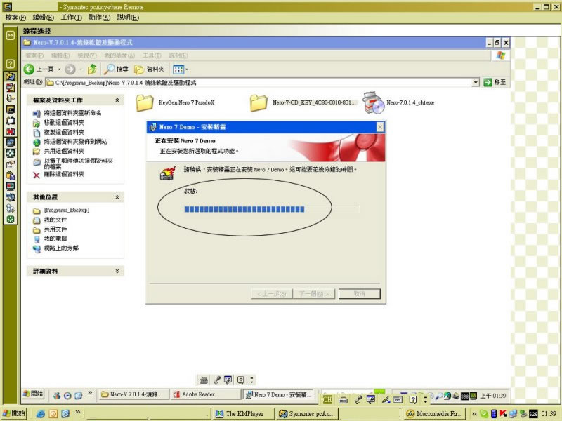Image resolution: width=562 pixels, height=421 pixels.
Task: Click the delete this folder link with the red X
Action: (64, 174)
